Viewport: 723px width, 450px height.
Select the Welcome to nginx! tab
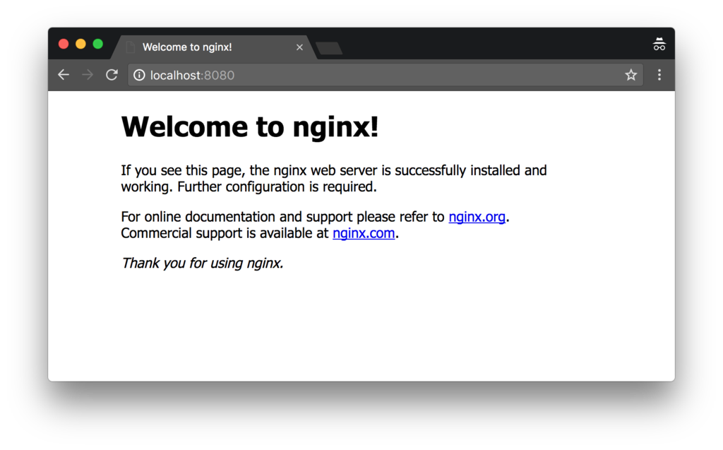215,47
